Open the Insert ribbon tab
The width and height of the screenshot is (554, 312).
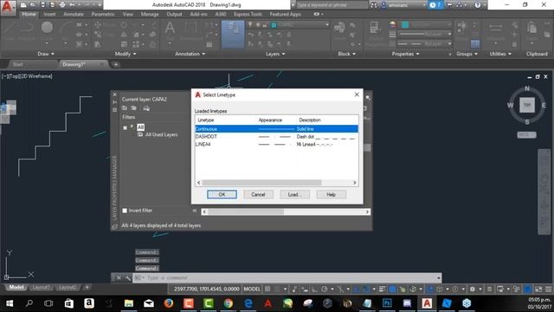(49, 14)
